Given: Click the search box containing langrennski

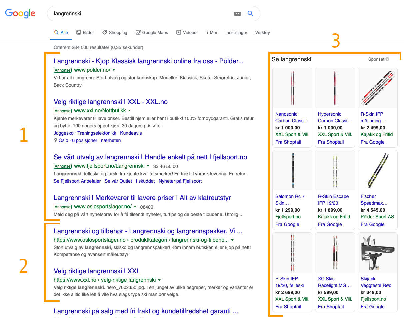Looking at the screenshot, I should pos(153,14).
